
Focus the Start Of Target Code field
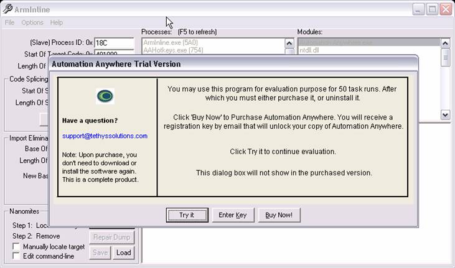click(114, 53)
